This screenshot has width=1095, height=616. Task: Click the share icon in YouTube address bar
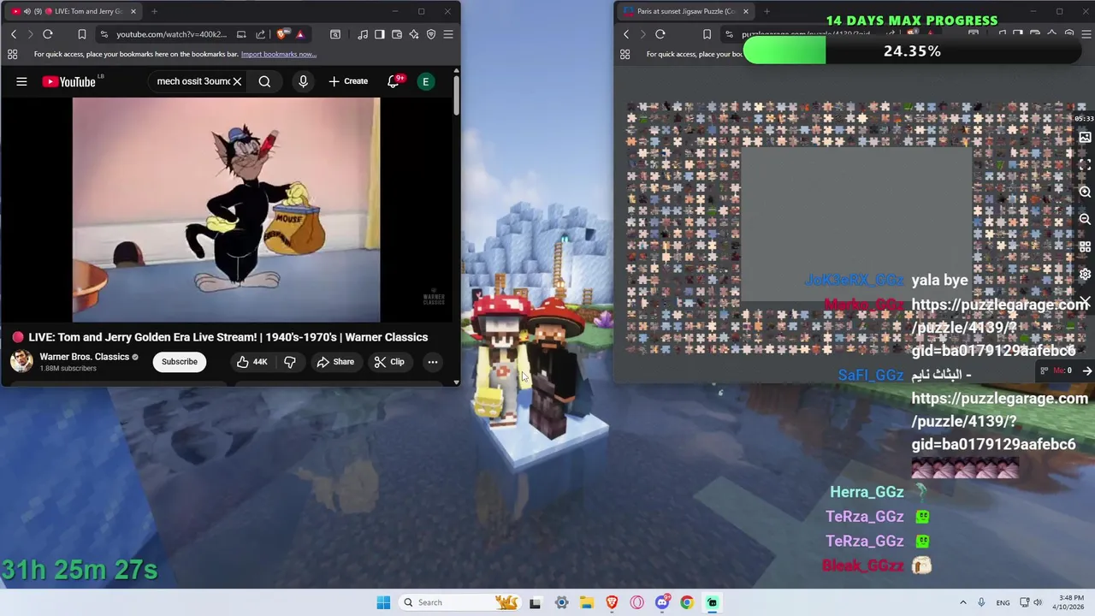click(x=259, y=34)
